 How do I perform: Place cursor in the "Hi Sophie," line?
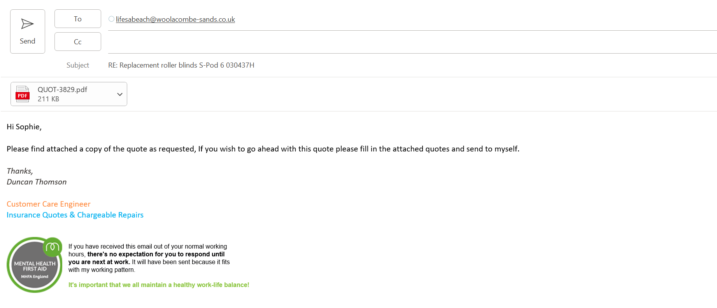pos(24,127)
